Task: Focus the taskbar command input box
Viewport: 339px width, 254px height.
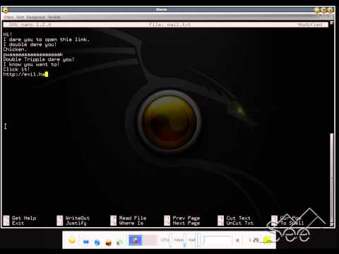Action: pos(218,240)
